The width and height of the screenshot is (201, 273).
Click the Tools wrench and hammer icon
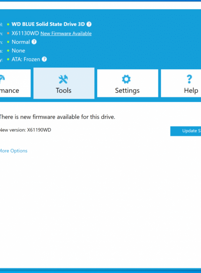(63, 79)
